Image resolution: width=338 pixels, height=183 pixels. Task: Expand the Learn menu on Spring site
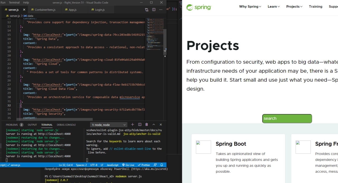274,7
